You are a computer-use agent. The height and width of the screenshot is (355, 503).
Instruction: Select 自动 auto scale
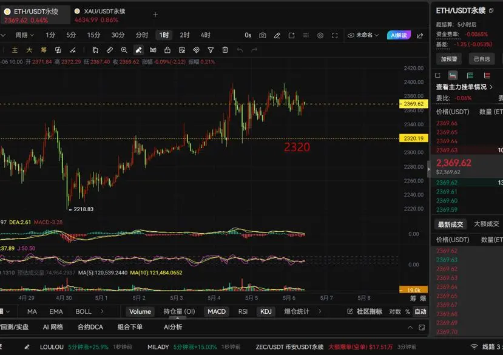pyautogui.click(x=420, y=311)
